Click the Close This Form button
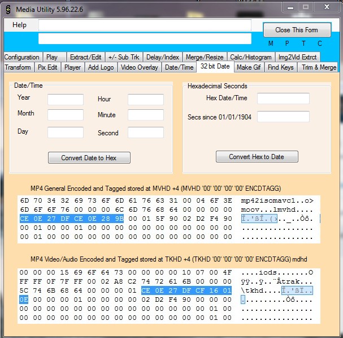 [x=297, y=29]
